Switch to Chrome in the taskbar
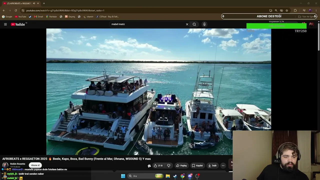320x180 pixels. pos(182,176)
